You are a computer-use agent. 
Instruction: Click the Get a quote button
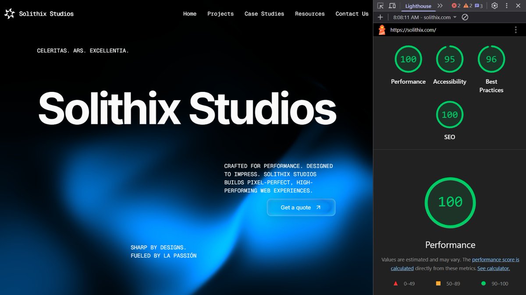point(301,207)
